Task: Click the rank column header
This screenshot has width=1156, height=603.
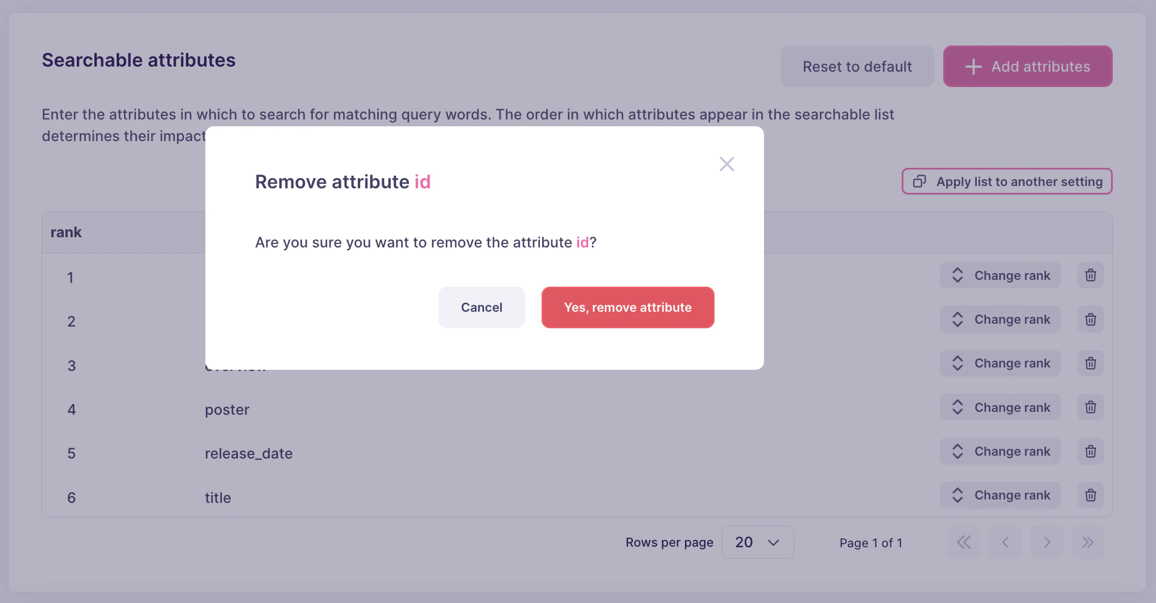Action: [x=66, y=232]
